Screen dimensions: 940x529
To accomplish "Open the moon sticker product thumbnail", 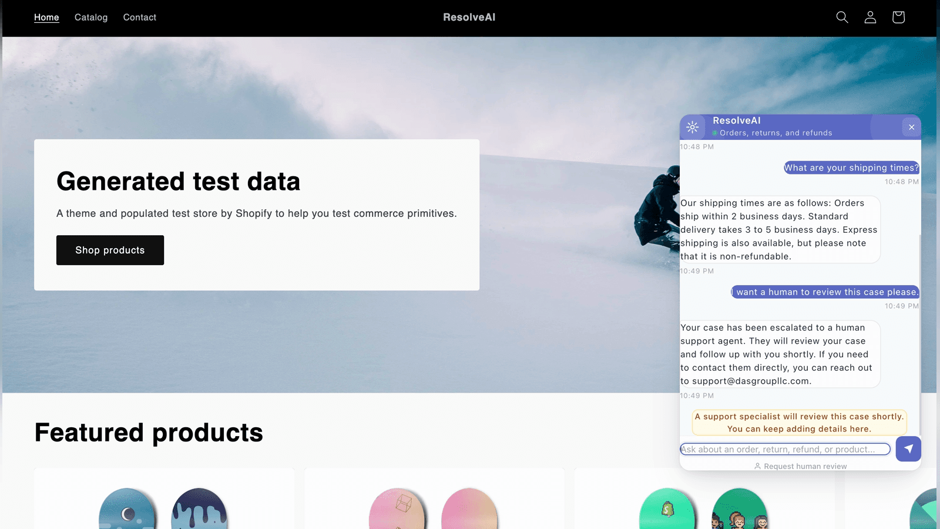I will pos(127,509).
